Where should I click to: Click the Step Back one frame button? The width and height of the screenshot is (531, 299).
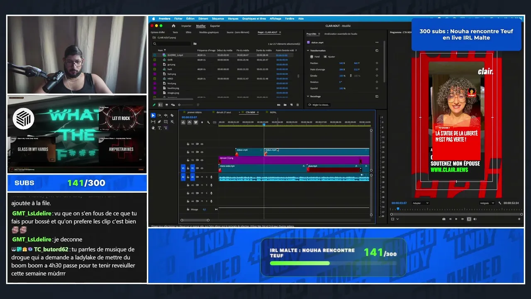(x=450, y=219)
